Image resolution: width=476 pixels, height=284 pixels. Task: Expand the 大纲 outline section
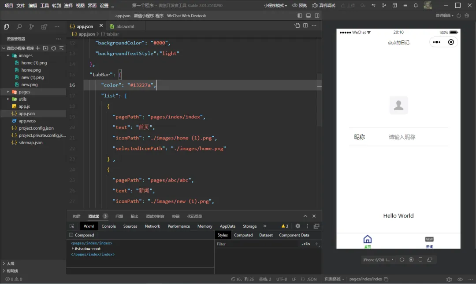pos(4,263)
